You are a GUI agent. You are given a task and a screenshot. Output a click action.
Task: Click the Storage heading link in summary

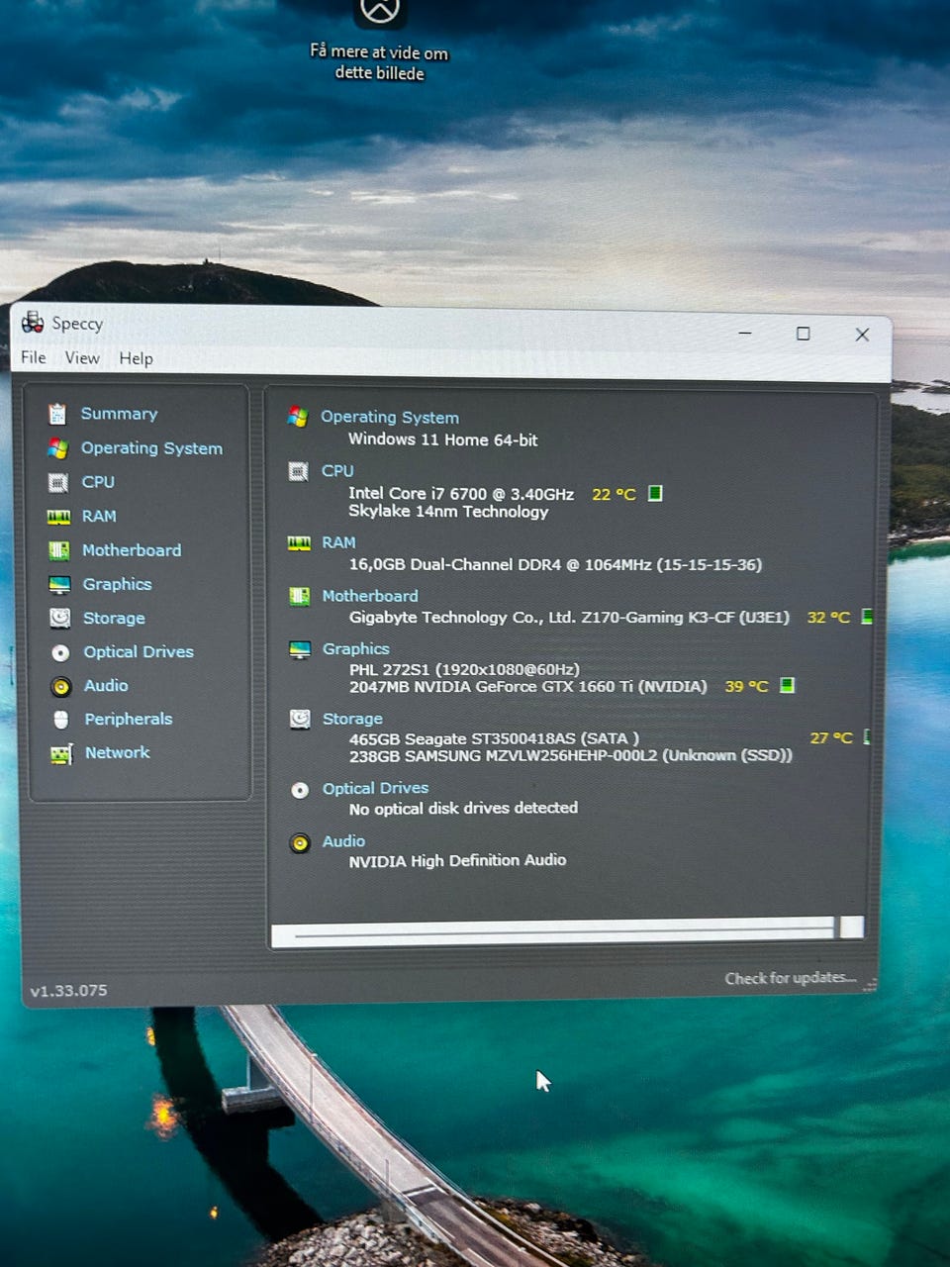coord(352,719)
